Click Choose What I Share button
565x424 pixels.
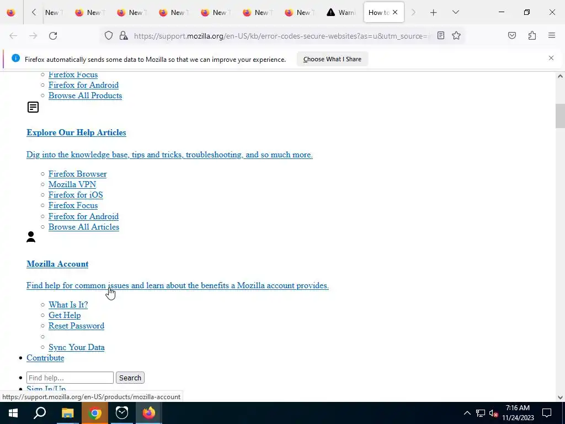coord(332,59)
